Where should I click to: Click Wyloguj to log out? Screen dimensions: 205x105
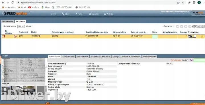click(109, 14)
